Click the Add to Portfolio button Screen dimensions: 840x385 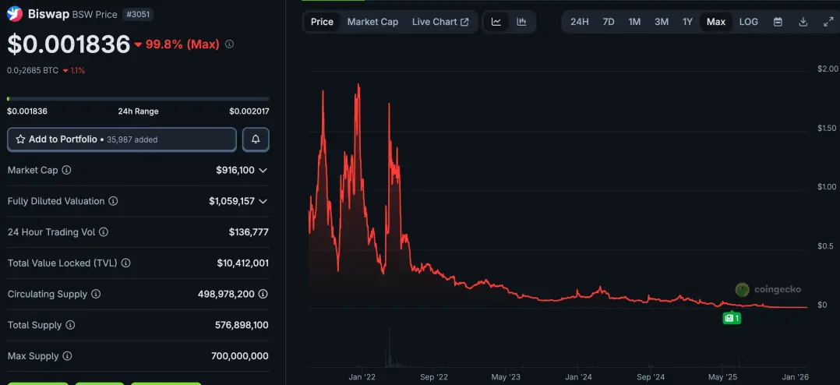(x=122, y=140)
